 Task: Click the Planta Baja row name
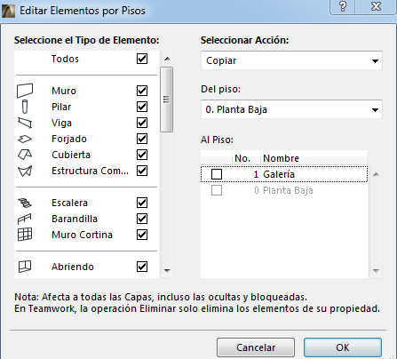tap(288, 190)
